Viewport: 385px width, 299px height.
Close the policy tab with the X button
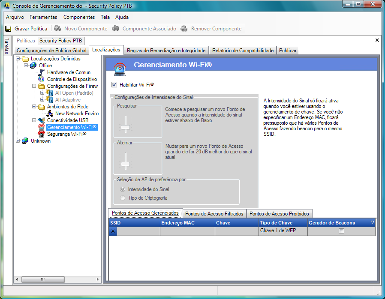tap(377, 40)
